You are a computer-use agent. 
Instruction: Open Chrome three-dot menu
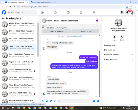136,7
